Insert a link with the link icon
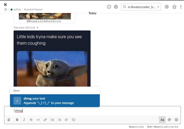 (45, 120)
